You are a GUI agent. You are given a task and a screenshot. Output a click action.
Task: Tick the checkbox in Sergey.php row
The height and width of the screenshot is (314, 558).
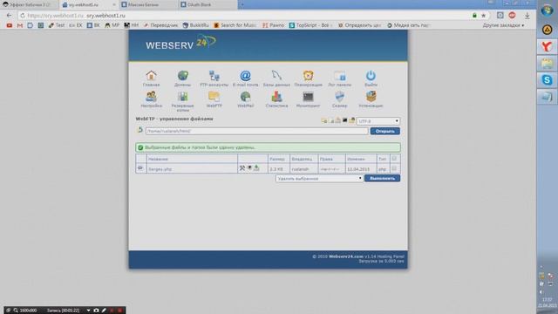pos(394,168)
